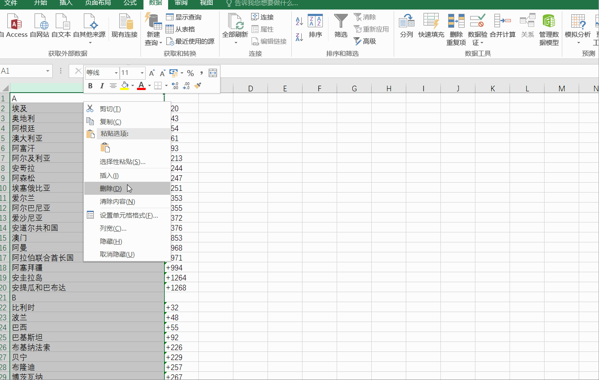Click Text to Columns (分列)
599x380 pixels.
pyautogui.click(x=406, y=26)
